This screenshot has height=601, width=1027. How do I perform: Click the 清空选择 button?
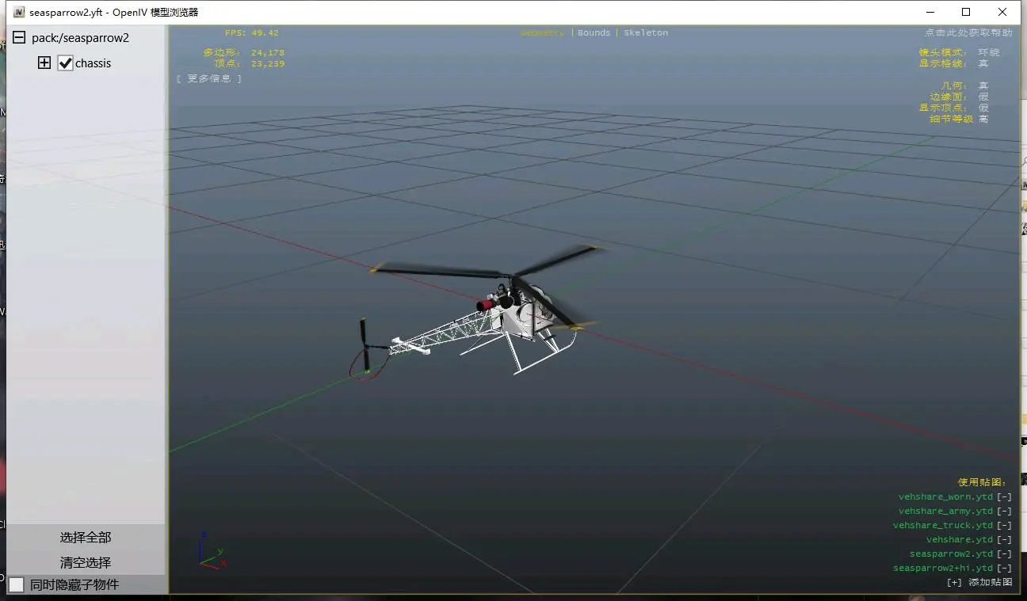pos(86,562)
